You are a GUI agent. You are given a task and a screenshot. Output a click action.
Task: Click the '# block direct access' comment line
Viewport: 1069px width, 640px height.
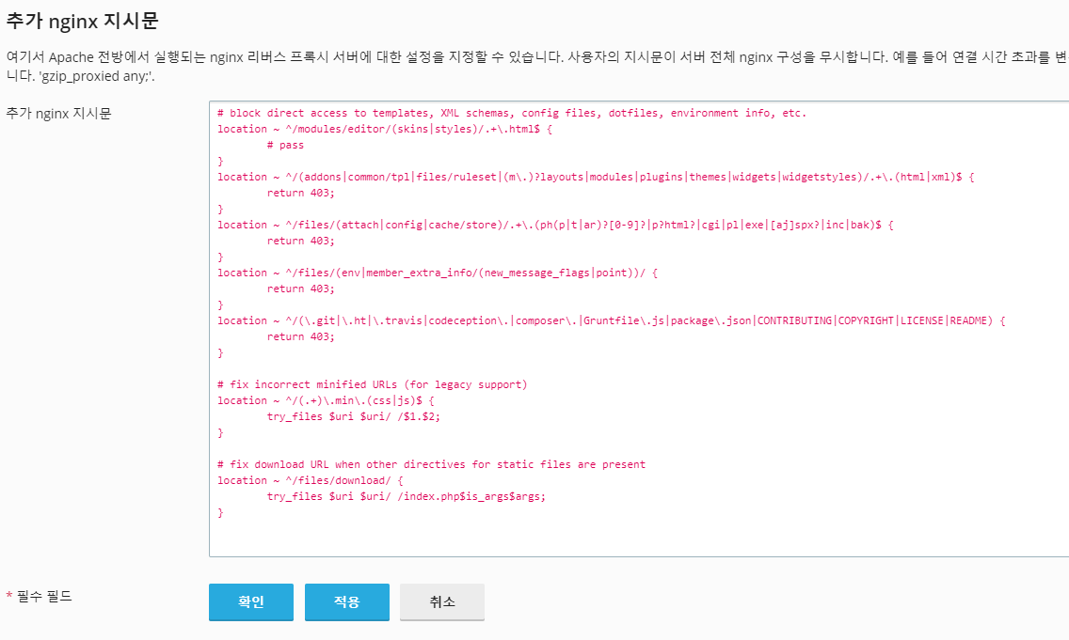coord(512,113)
